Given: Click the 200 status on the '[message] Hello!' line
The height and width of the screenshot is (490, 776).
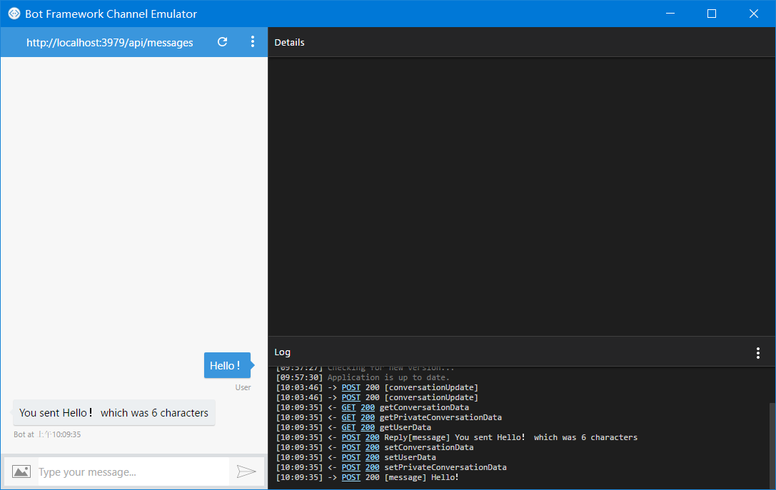Looking at the screenshot, I should click(372, 477).
